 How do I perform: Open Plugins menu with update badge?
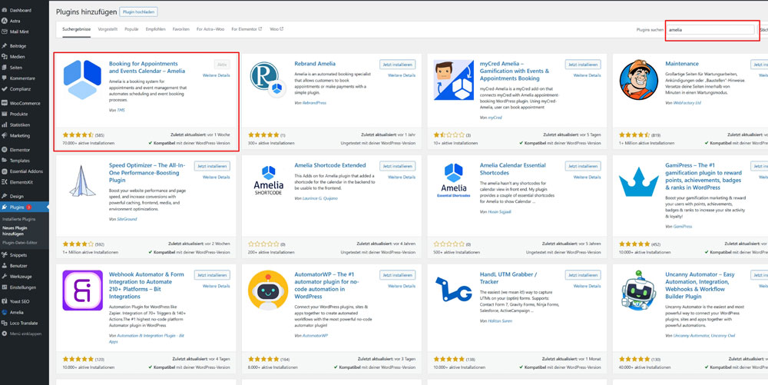coord(25,207)
